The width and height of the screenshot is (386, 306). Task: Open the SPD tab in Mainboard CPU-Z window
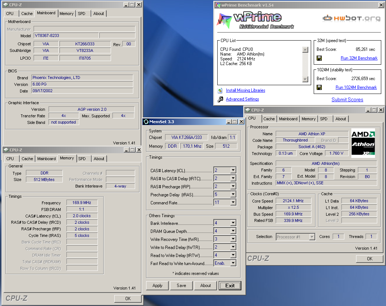[x=81, y=14]
